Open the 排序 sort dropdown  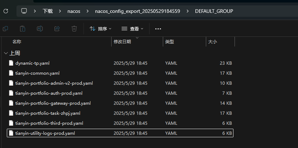click(x=100, y=29)
